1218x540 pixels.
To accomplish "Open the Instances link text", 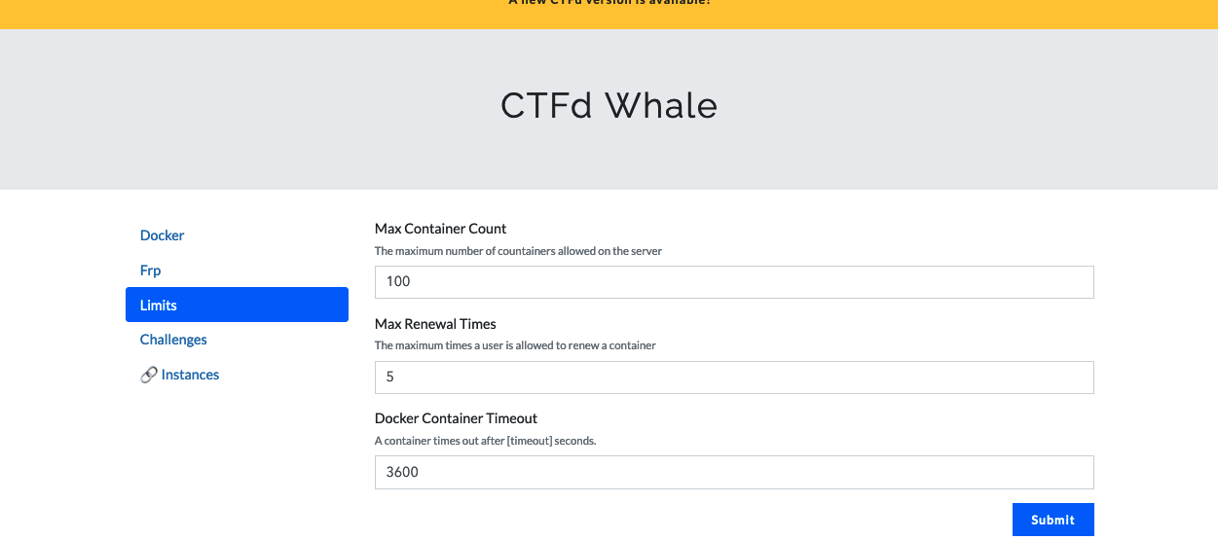I will pos(191,375).
